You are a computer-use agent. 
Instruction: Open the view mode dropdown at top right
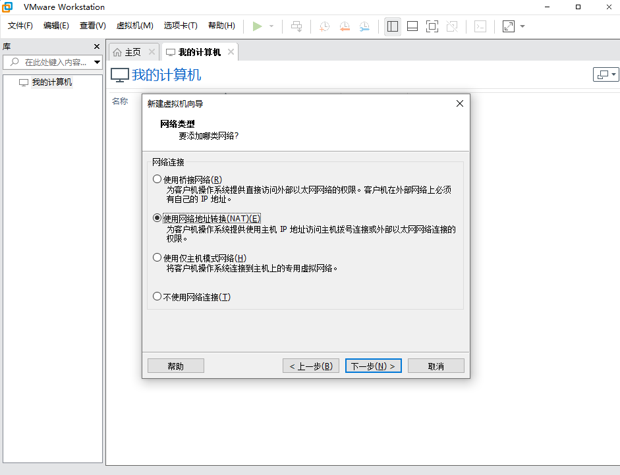click(x=606, y=74)
